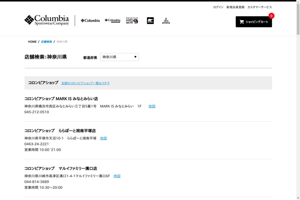The image size is (300, 200).
Task: Open the ショッピングカート button
Action: click(x=254, y=22)
